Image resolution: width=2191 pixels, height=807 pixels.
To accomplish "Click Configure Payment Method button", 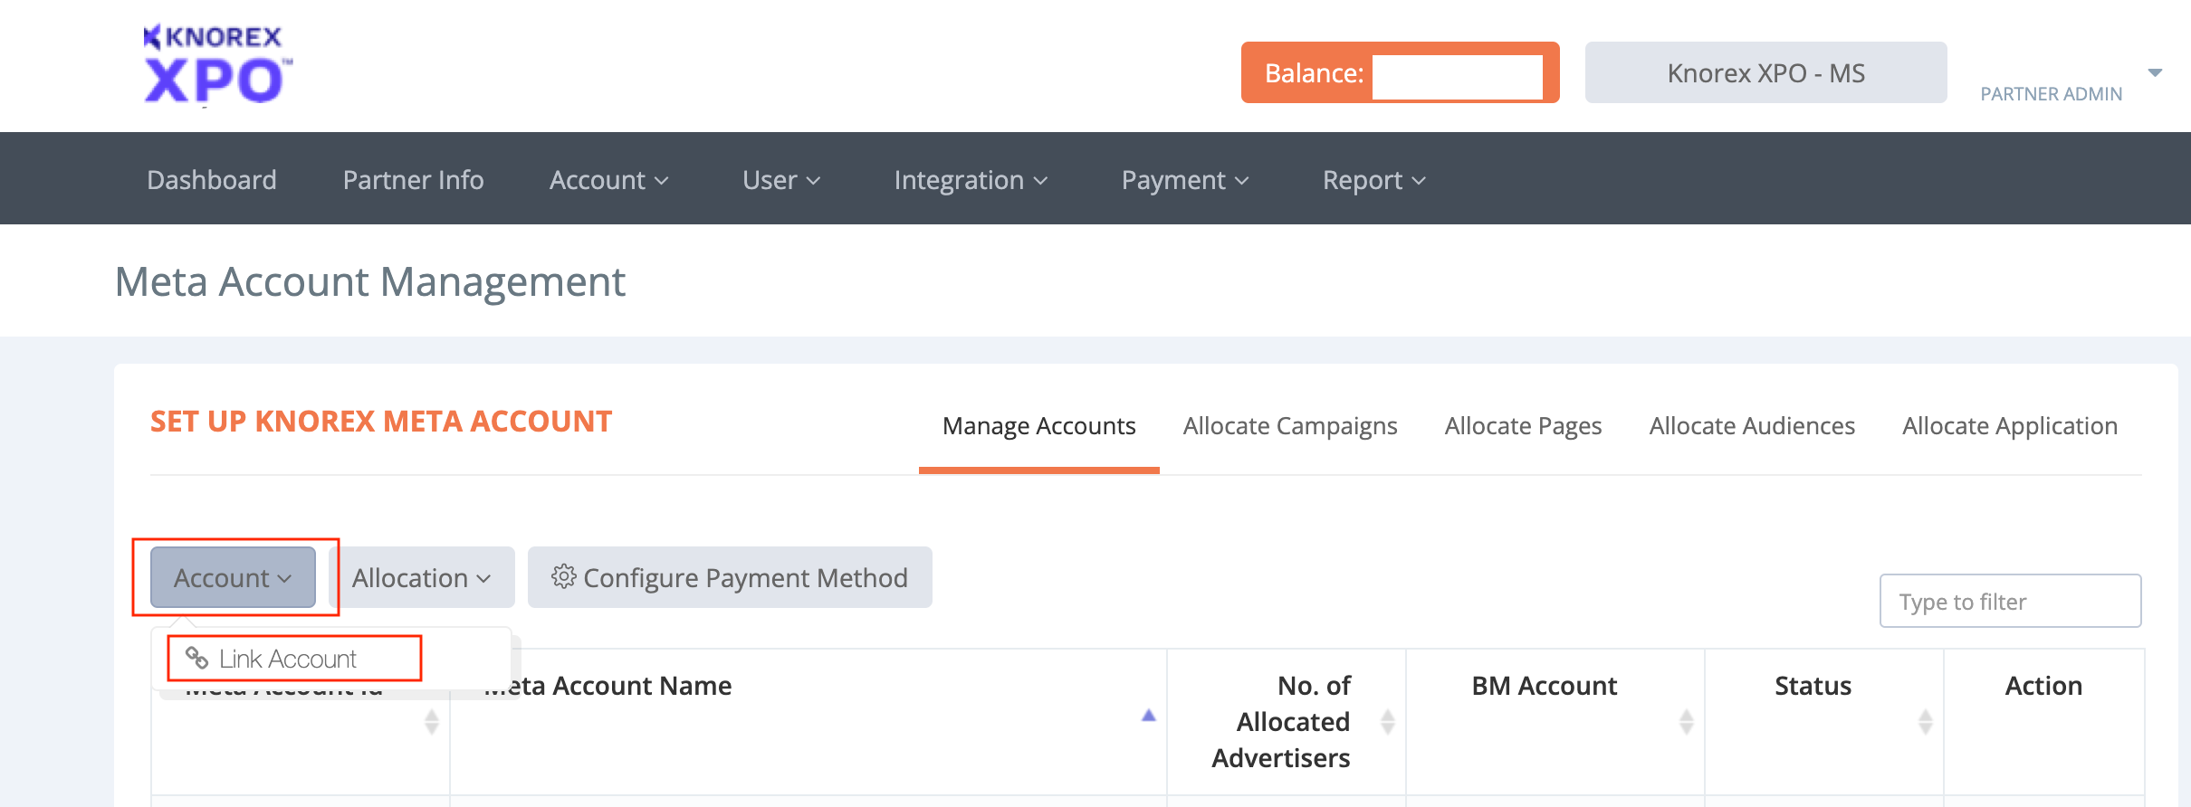I will (730, 577).
